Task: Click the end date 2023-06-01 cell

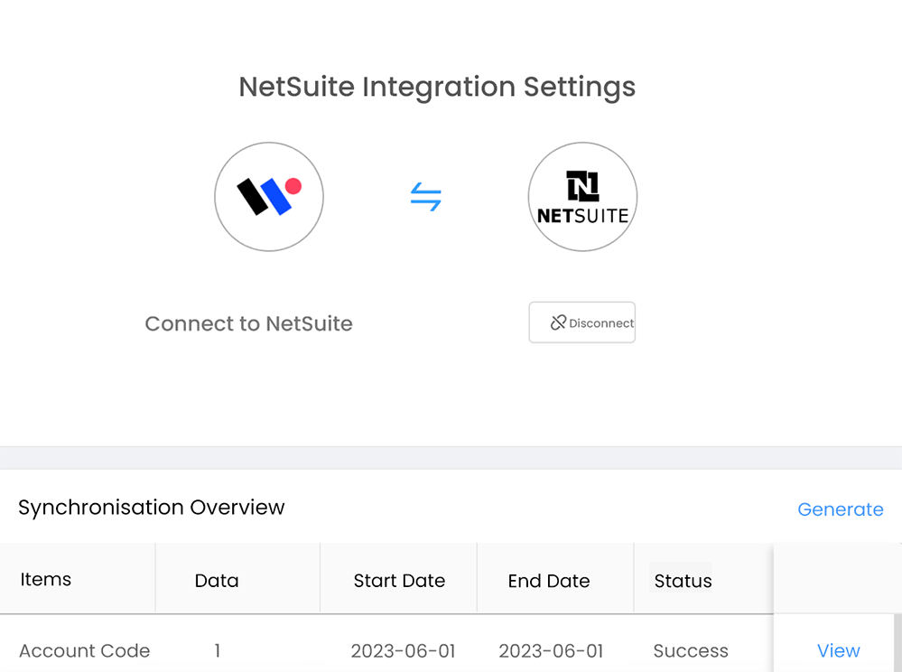Action: pos(551,650)
